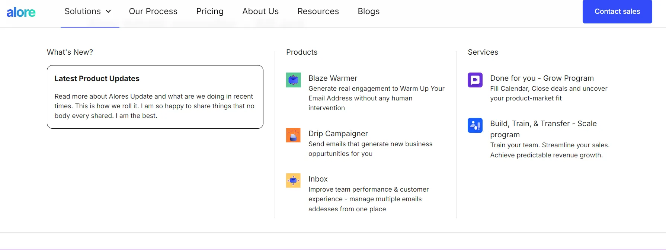Open the Resources menu item
666x250 pixels.
(318, 12)
